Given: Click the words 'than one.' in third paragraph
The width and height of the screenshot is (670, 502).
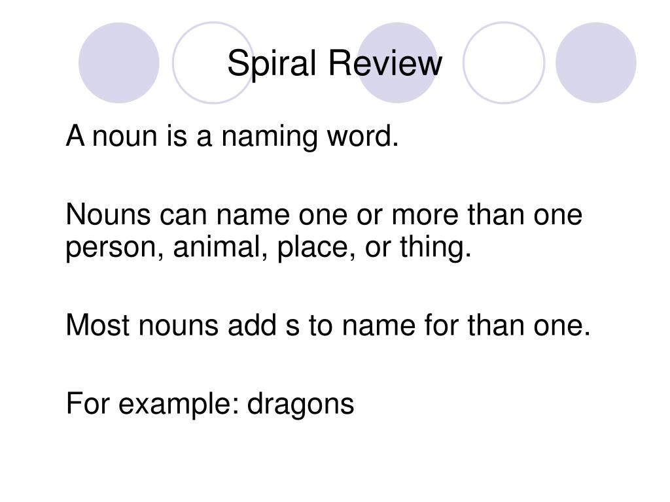Looking at the screenshot, I should (529, 325).
